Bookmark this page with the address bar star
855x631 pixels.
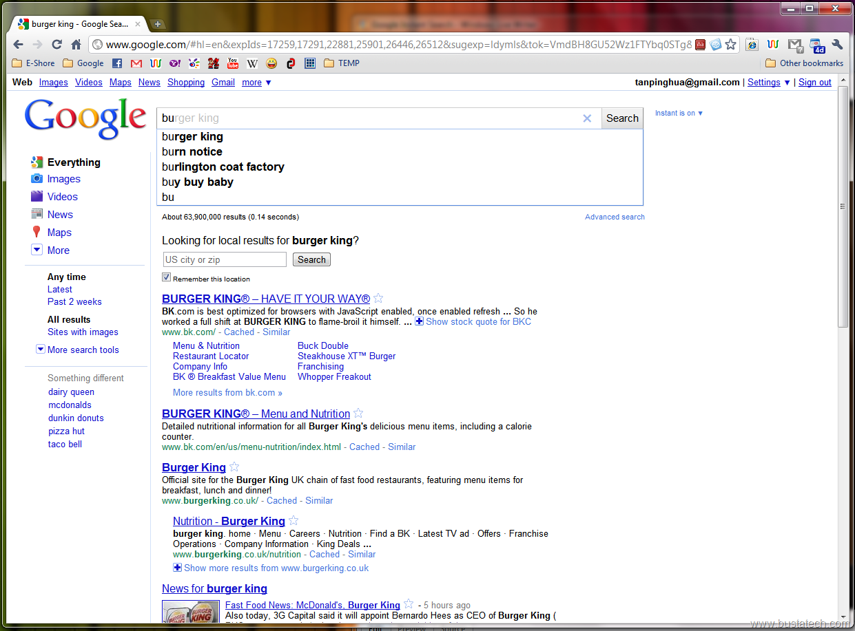point(731,45)
